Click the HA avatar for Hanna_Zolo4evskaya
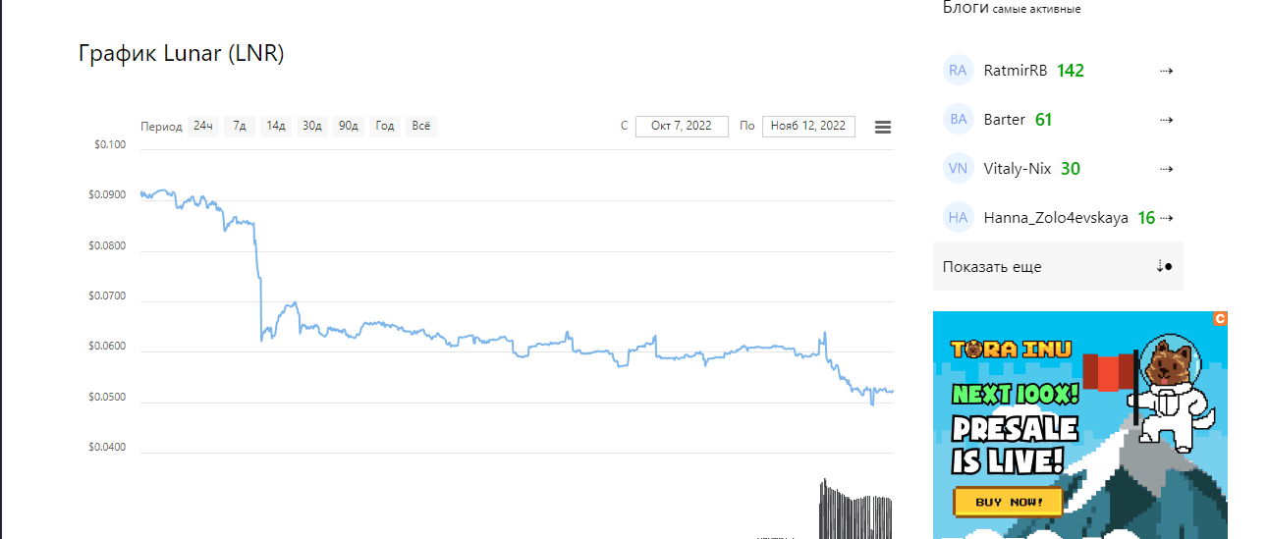This screenshot has width=1268, height=539. click(958, 218)
